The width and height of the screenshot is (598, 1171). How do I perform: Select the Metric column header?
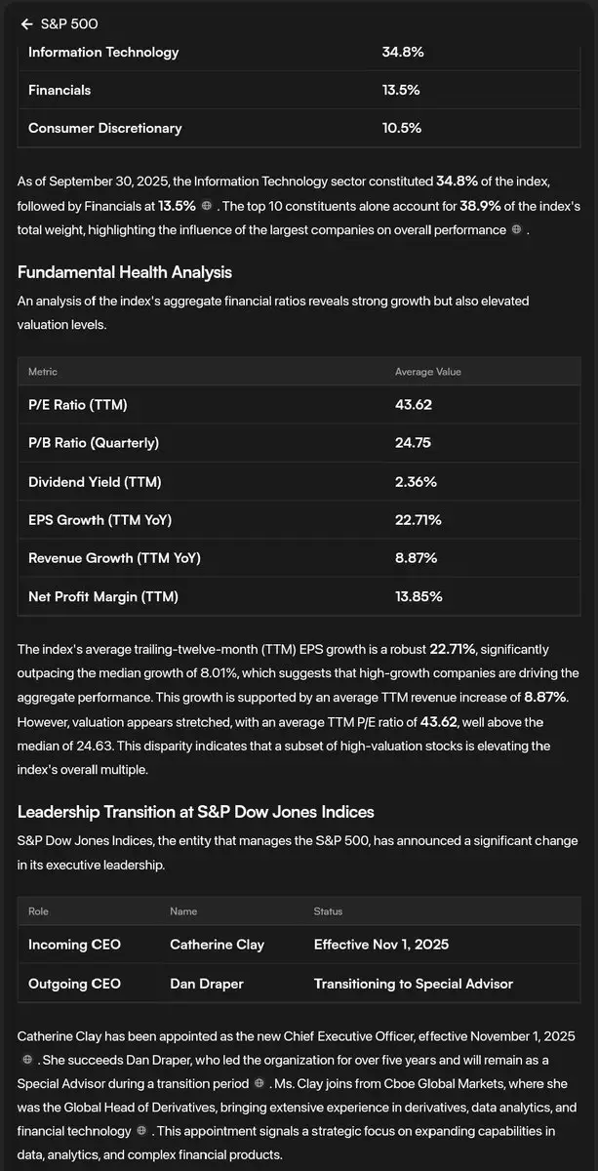pos(43,372)
